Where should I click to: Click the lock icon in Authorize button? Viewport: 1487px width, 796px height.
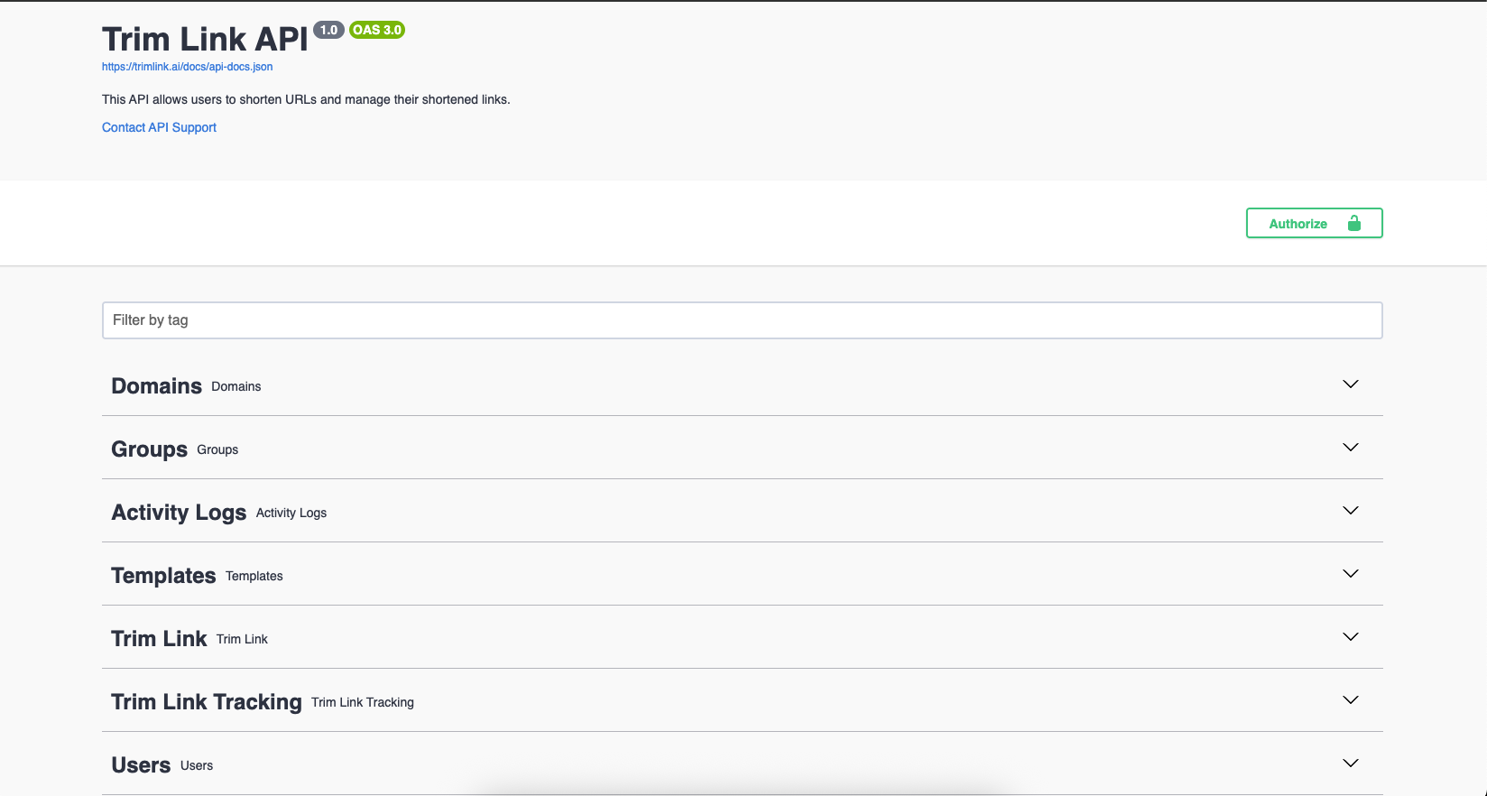1353,223
